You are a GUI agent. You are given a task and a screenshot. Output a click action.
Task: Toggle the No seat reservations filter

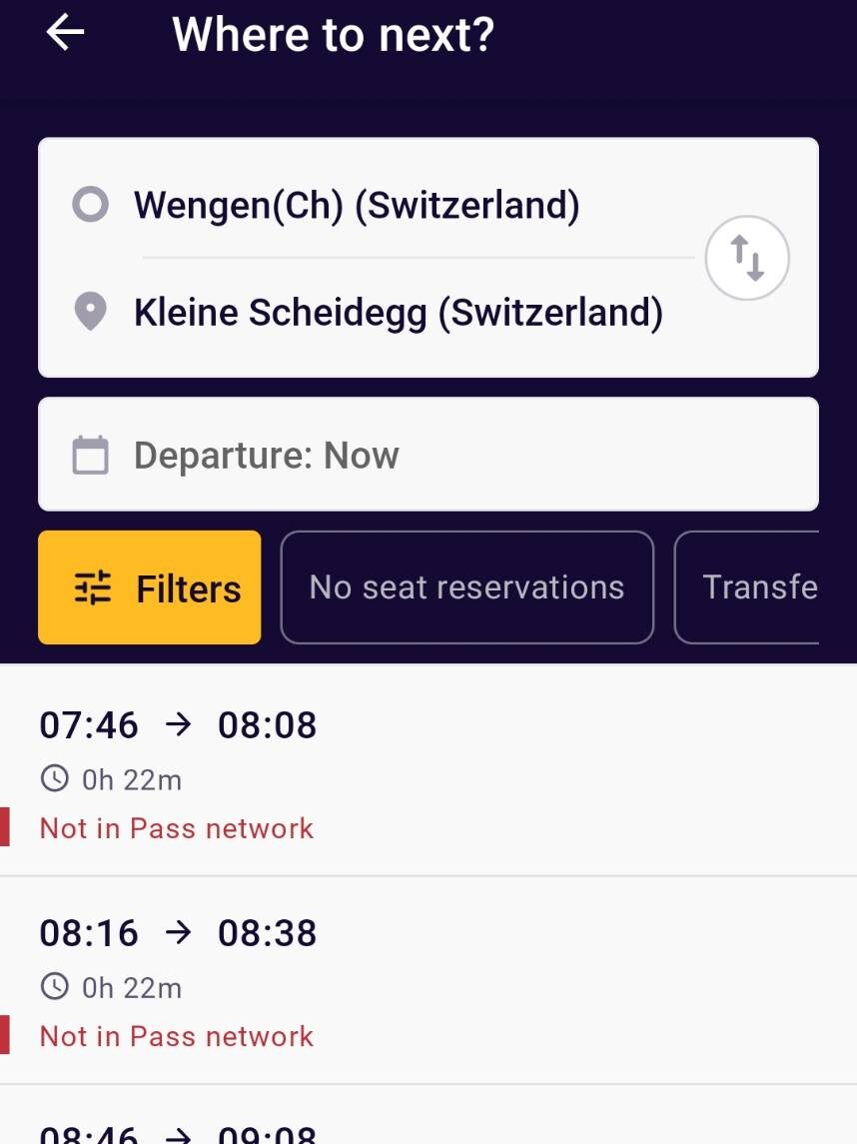tap(466, 587)
